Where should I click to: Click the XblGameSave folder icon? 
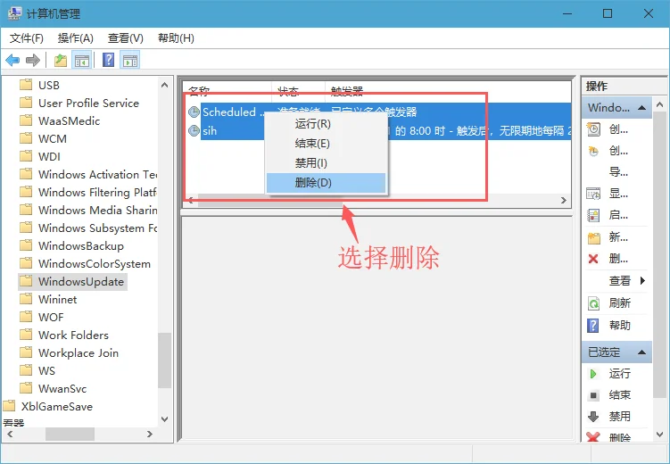(10, 406)
